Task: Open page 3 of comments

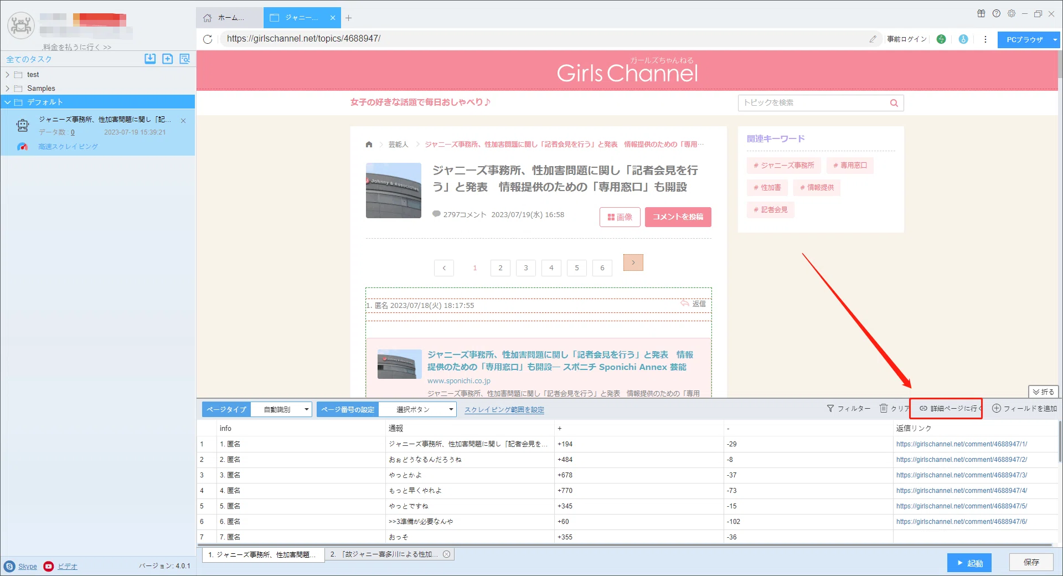Action: tap(526, 268)
